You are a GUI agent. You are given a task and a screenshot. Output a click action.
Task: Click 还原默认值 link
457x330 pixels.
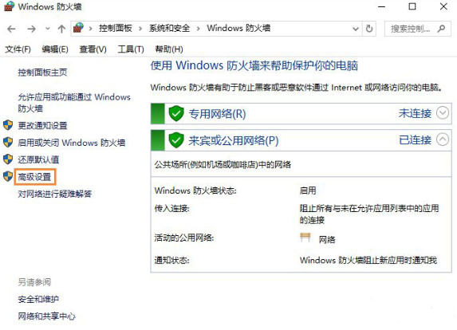(38, 159)
